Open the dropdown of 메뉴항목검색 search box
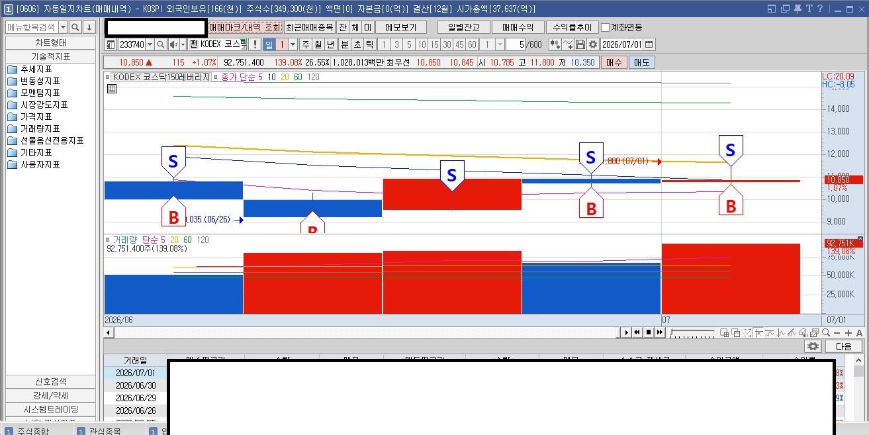Screen dimensions: 869x435 (64, 27)
